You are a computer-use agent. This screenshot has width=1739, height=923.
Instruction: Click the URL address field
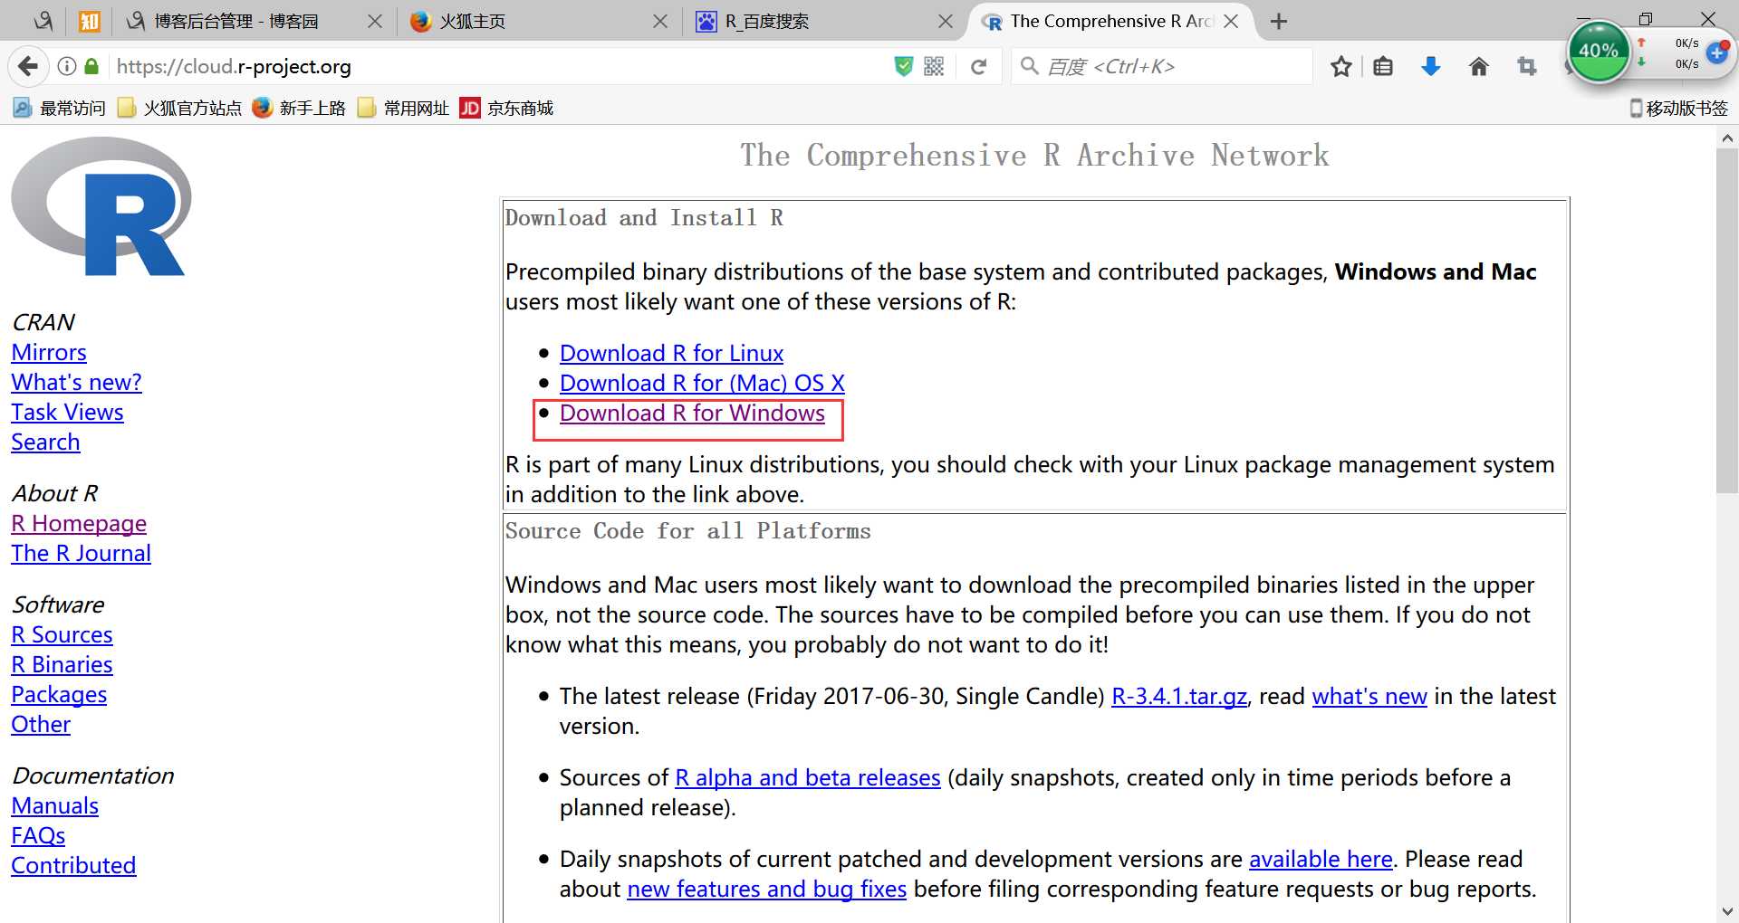(x=498, y=66)
